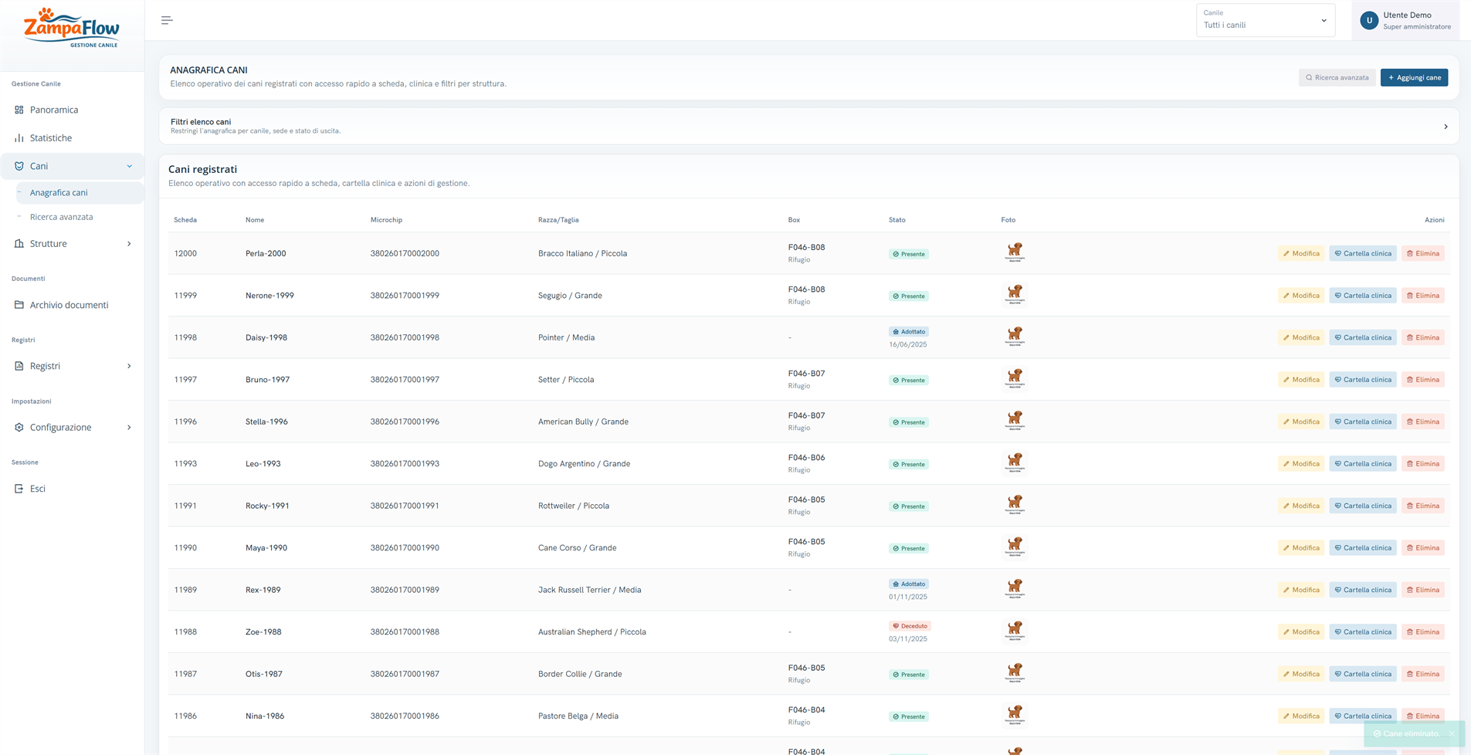This screenshot has height=755, width=1471.
Task: Expand the Configurazione sidebar menu
Action: point(72,427)
